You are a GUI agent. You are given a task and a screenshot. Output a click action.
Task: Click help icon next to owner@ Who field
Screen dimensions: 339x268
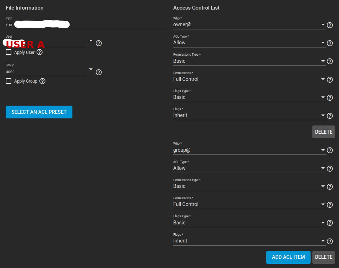point(329,25)
